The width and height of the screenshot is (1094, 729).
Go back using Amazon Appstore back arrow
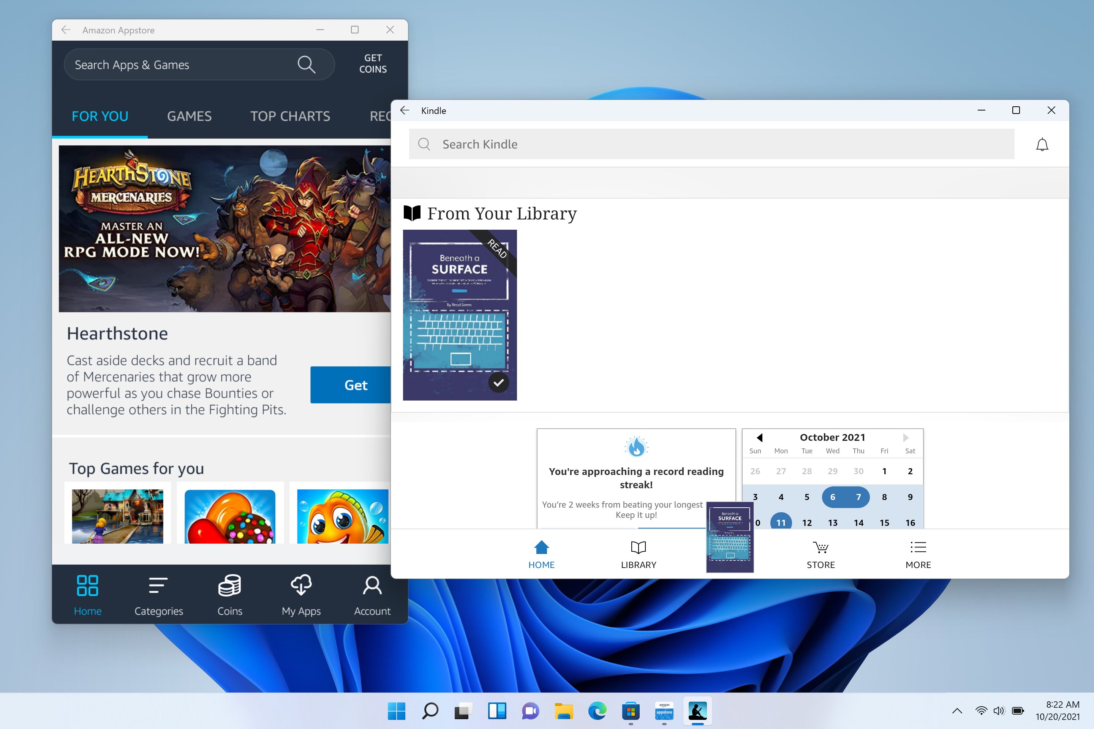point(66,30)
